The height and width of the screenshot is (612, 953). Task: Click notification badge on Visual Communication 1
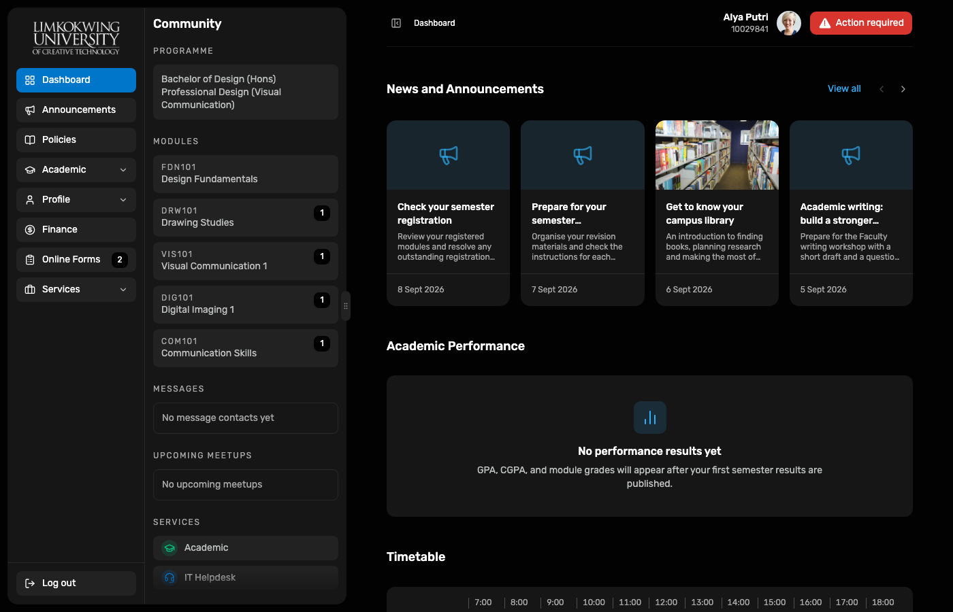(x=322, y=256)
